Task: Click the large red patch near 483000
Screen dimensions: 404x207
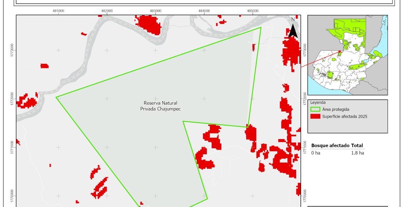Action: tap(149, 24)
